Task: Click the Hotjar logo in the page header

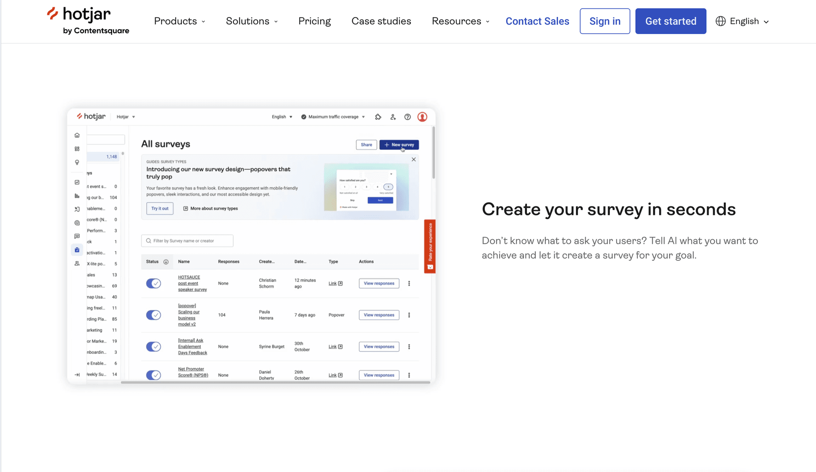Action: coord(88,20)
